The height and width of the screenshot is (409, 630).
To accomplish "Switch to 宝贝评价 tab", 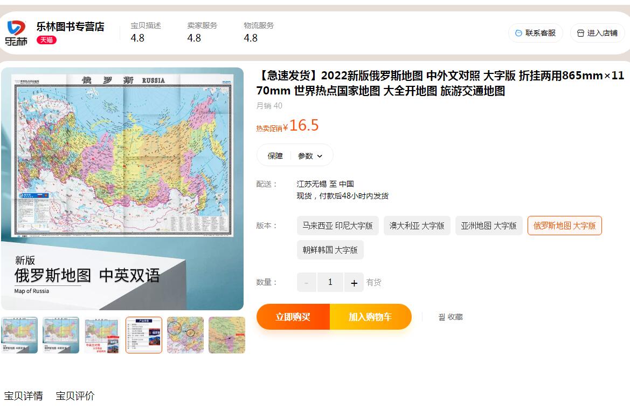I will point(75,396).
